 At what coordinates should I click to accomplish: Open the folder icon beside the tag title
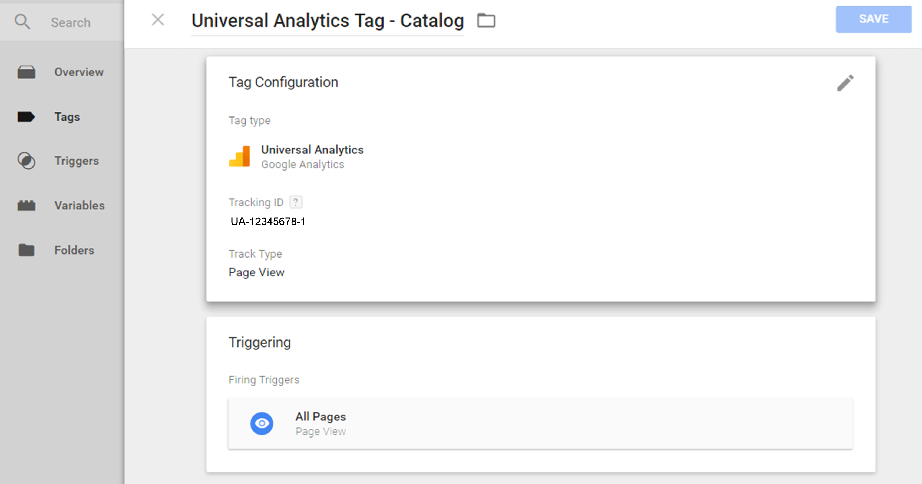point(487,20)
